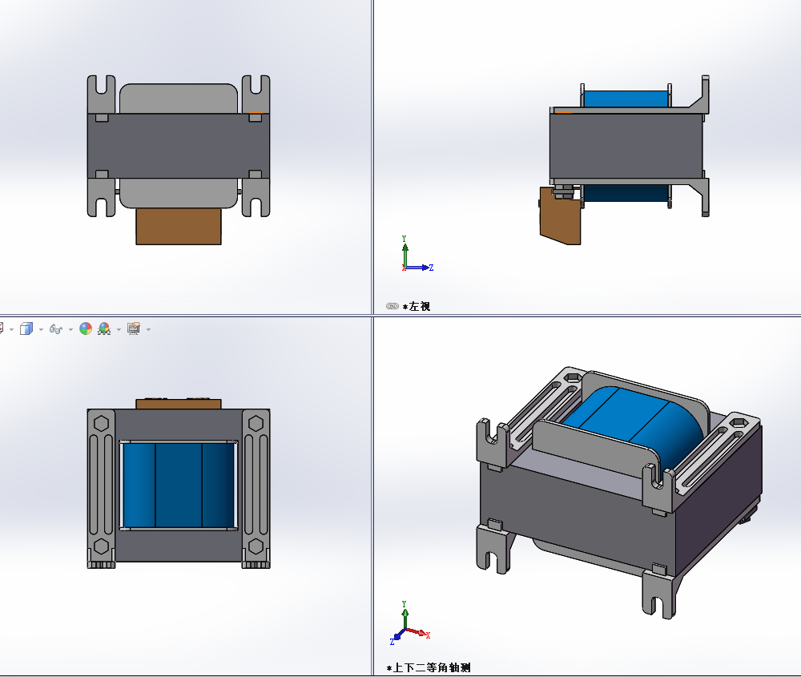This screenshot has height=677, width=801.
Task: Click the left view coordinate triad
Action: click(x=417, y=254)
